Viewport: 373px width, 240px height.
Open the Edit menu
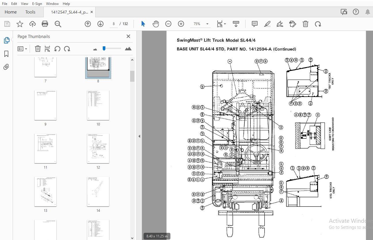(x=14, y=4)
